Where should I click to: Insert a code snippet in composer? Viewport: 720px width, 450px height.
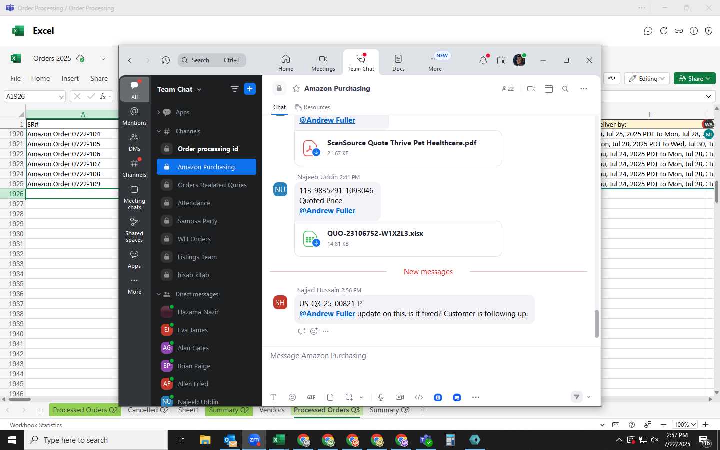coord(419,397)
